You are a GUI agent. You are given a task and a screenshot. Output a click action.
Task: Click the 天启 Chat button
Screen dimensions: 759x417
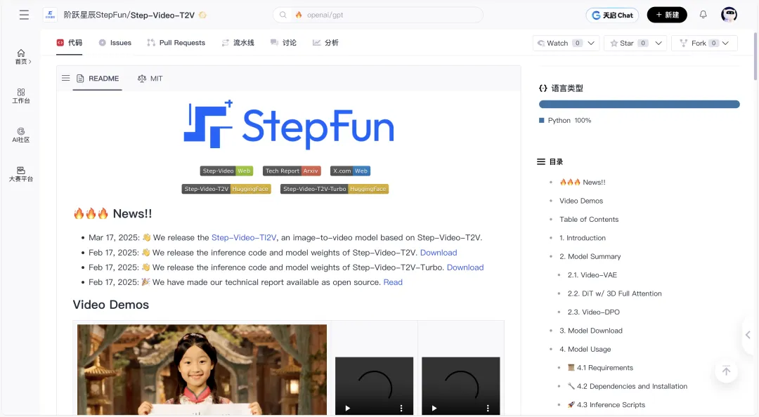click(x=612, y=15)
